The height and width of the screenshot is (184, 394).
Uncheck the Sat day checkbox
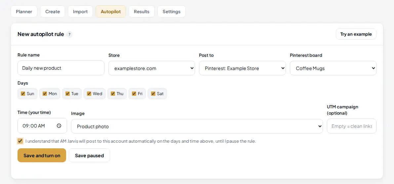153,93
